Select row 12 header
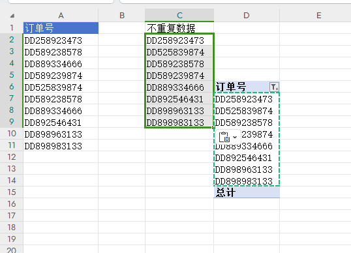Image resolution: width=351 pixels, height=253 pixels. tap(11, 156)
